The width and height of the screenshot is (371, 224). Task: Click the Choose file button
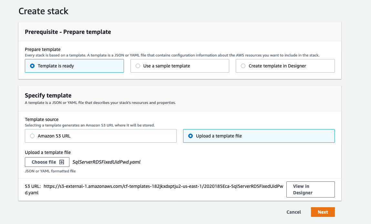pyautogui.click(x=47, y=162)
